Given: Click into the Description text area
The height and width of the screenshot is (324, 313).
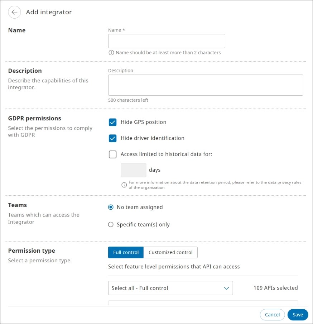Looking at the screenshot, I should pyautogui.click(x=206, y=85).
